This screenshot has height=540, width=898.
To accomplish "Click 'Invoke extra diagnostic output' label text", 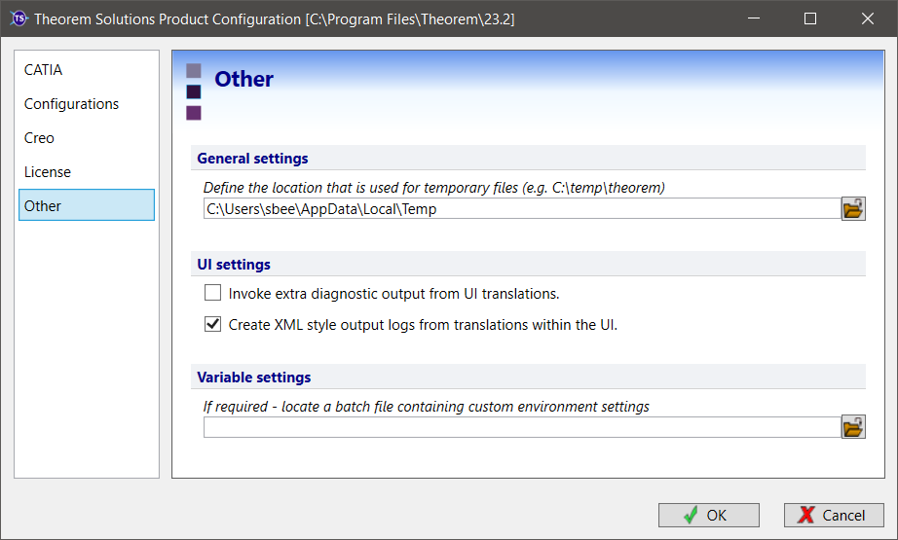I will pos(394,294).
